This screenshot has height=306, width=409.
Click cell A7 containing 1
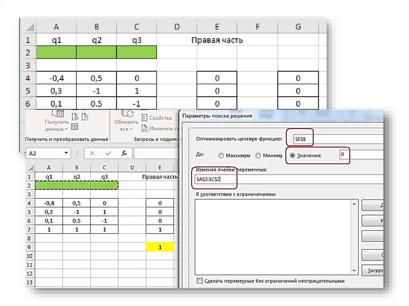click(49, 230)
